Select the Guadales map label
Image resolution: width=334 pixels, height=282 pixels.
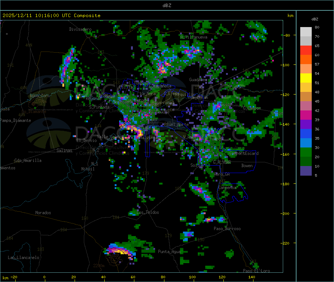click(x=198, y=80)
